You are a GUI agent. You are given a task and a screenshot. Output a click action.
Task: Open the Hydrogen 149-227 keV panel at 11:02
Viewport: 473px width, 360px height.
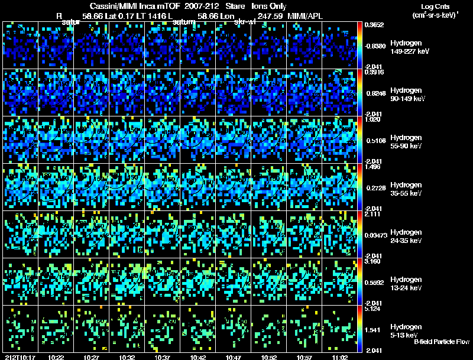pyautogui.click(x=339, y=46)
